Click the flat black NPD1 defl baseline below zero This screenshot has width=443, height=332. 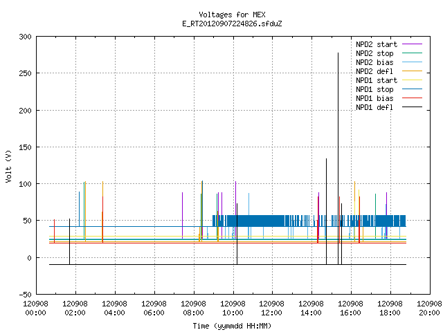pos(228,264)
